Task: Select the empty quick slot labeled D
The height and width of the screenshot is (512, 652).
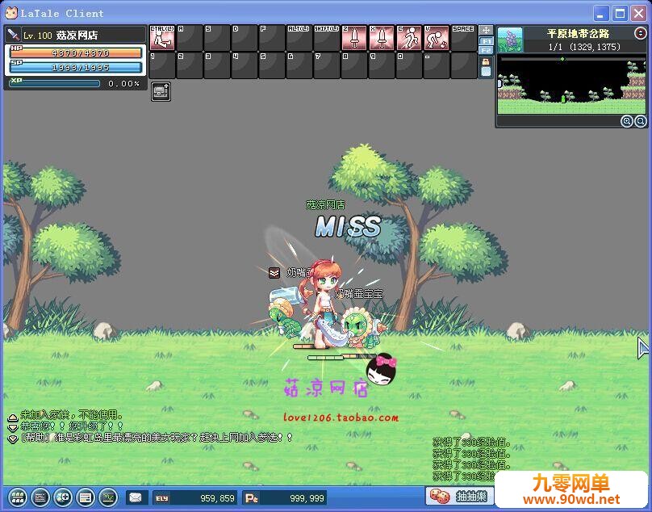Action: coord(245,38)
